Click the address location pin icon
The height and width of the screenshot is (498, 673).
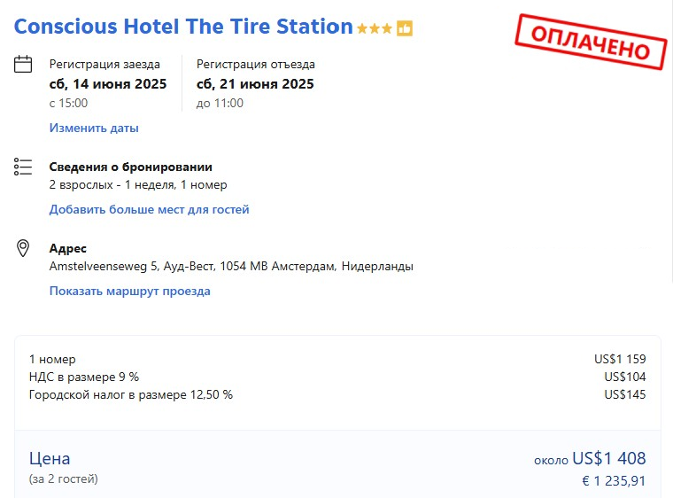(23, 248)
